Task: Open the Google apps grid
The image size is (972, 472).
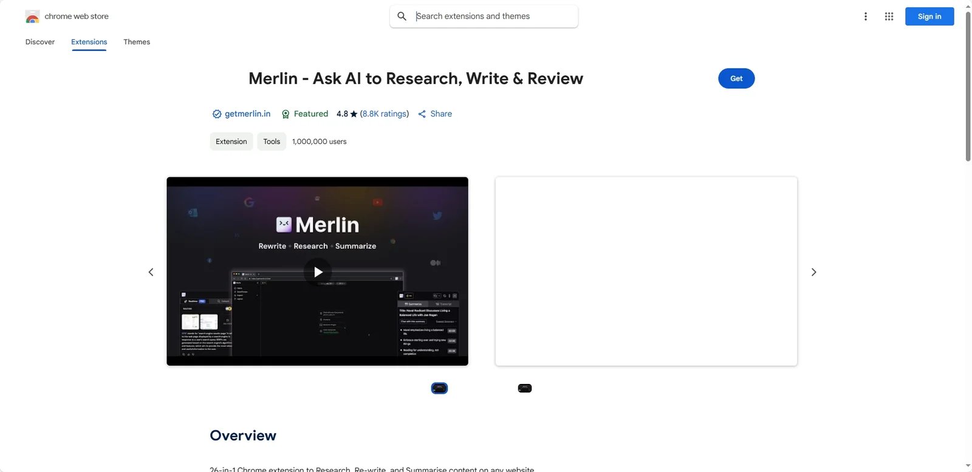Action: [x=889, y=16]
